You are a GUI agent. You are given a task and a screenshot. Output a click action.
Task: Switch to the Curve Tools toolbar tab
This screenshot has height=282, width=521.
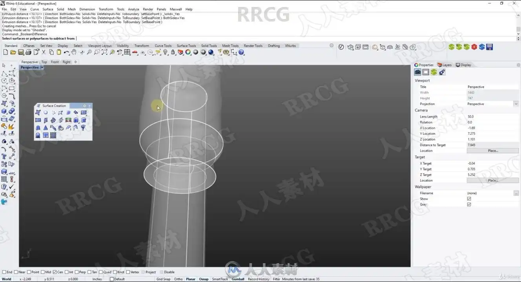[163, 46]
